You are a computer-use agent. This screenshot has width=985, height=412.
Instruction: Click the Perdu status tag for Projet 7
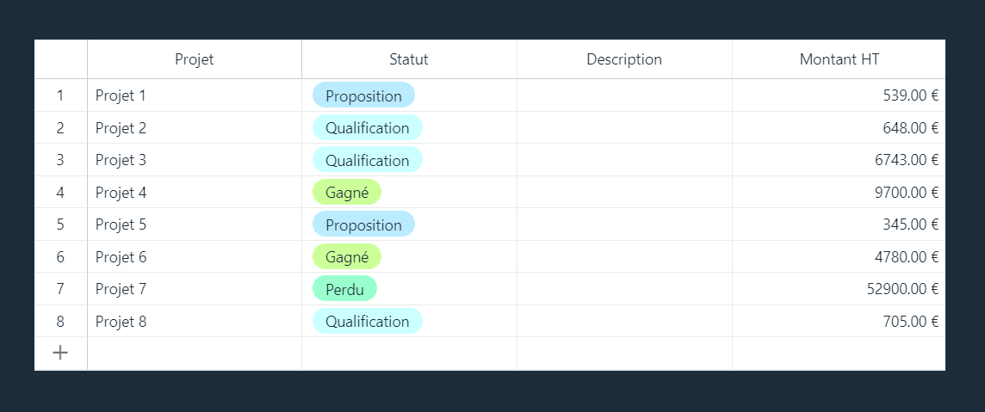point(345,289)
